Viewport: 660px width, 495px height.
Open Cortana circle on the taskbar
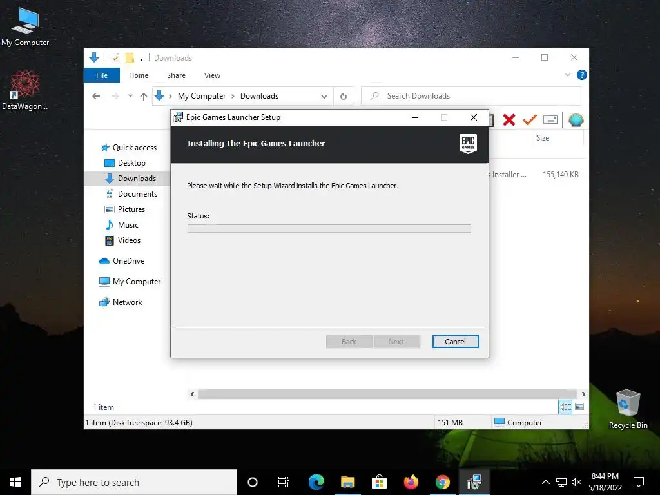click(x=253, y=482)
